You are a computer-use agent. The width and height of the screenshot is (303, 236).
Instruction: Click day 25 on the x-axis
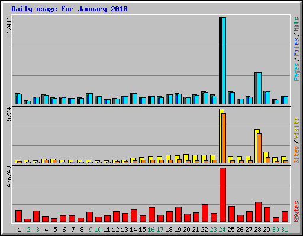tap(231, 230)
